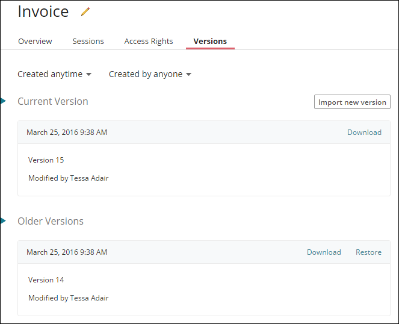Expand the Created by anyone dropdown
This screenshot has height=324, width=399.
(x=149, y=74)
